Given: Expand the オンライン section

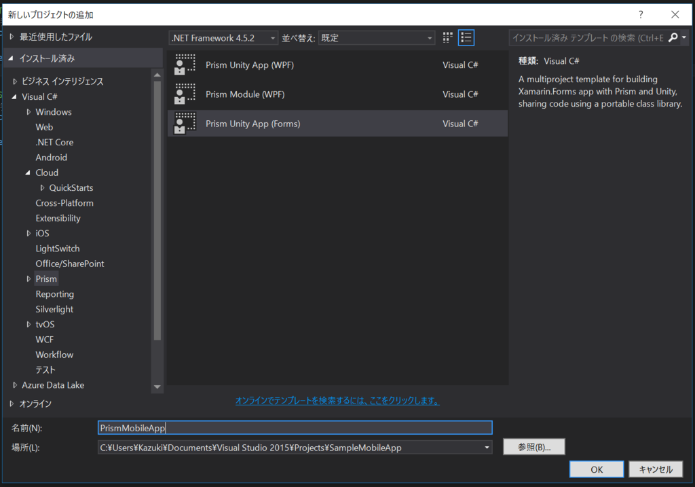Looking at the screenshot, I should [x=12, y=403].
